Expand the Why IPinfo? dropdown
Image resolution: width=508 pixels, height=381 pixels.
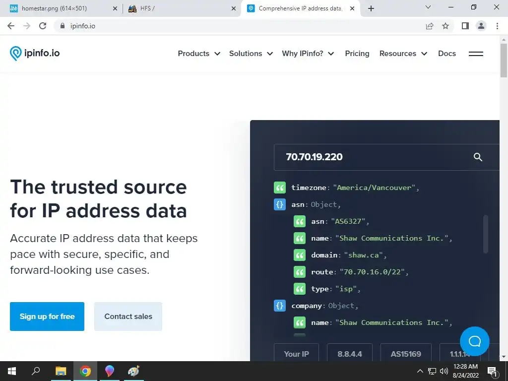308,54
